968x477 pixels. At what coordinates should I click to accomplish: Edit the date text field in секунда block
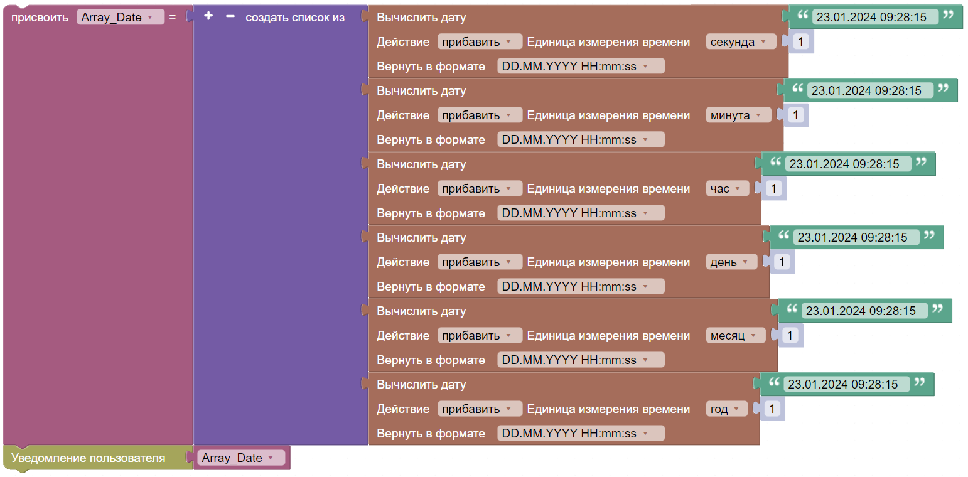pos(875,18)
